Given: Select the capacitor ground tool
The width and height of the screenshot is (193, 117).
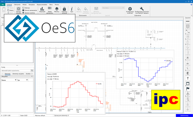Looking at the screenshot, I should tap(188, 63).
